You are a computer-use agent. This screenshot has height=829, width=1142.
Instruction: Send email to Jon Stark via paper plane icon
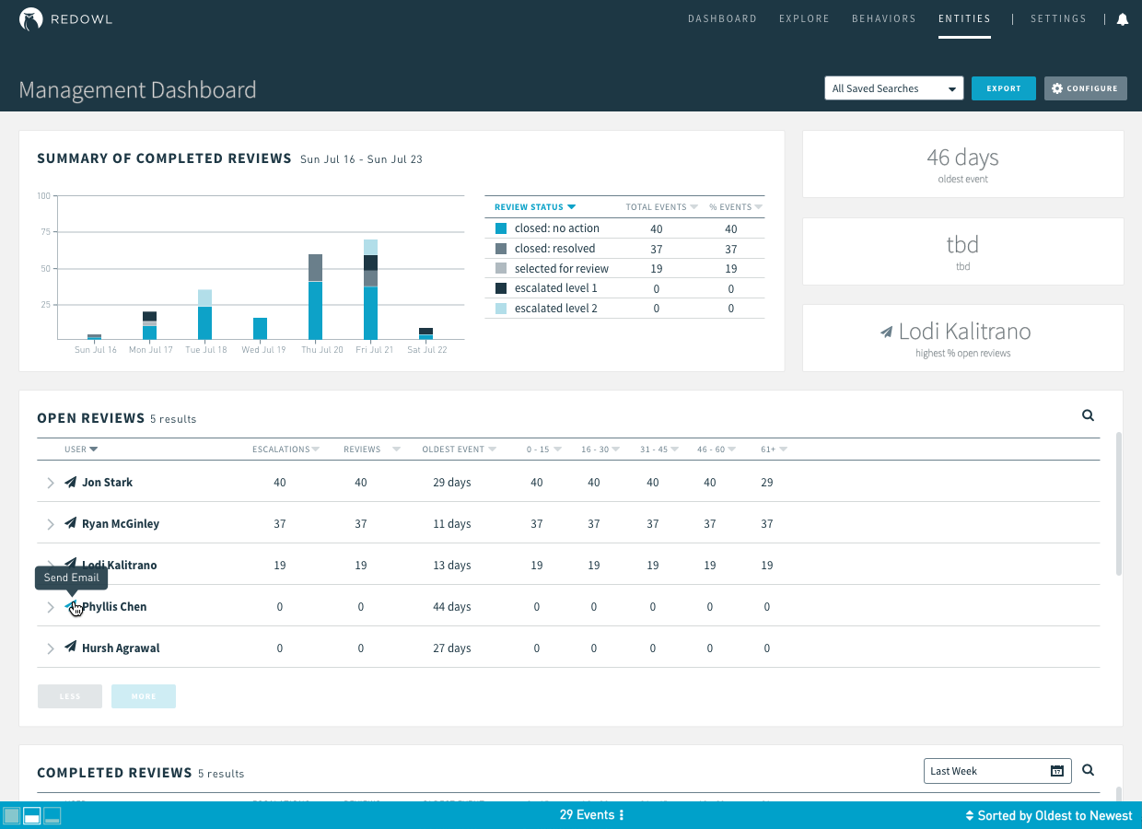coord(69,482)
